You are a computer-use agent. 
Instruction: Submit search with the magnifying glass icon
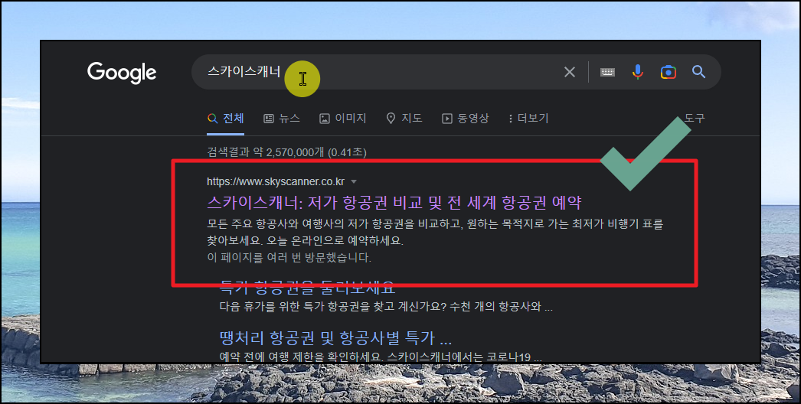click(699, 71)
